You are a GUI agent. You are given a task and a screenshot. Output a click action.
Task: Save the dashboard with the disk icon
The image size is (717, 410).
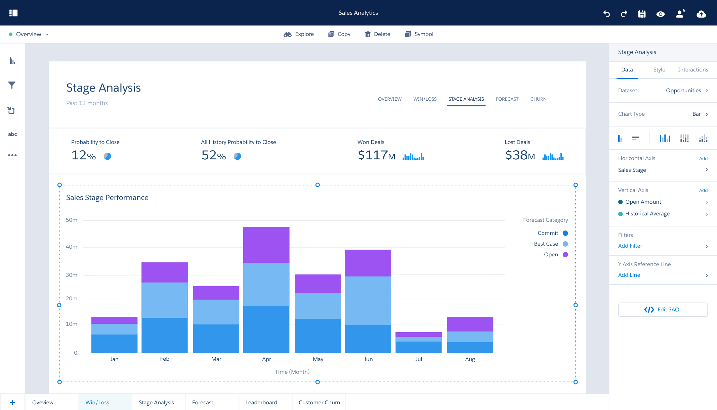click(x=642, y=14)
